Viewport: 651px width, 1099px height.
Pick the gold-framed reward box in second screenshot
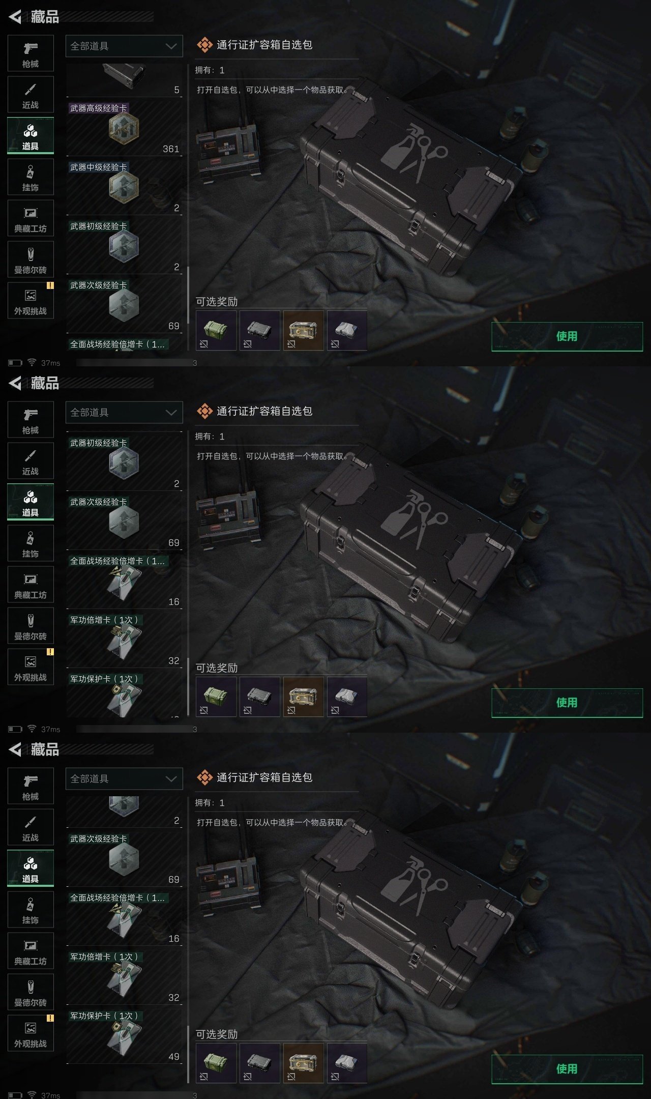303,697
